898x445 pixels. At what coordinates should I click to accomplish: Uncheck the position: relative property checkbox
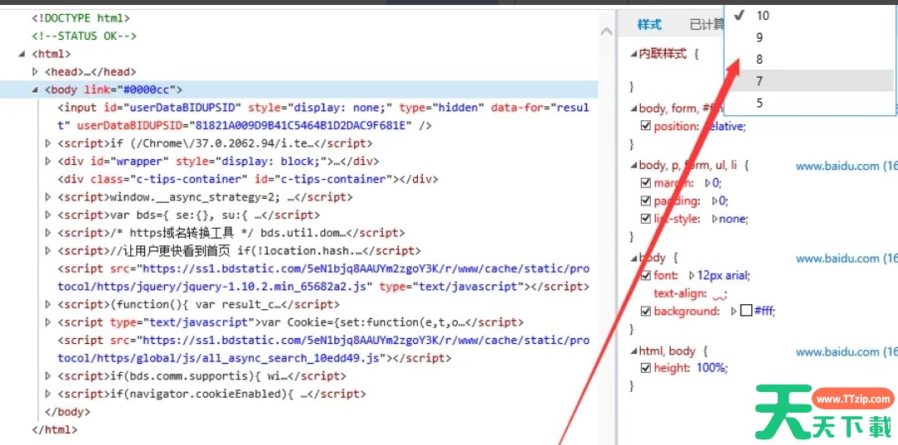click(646, 126)
